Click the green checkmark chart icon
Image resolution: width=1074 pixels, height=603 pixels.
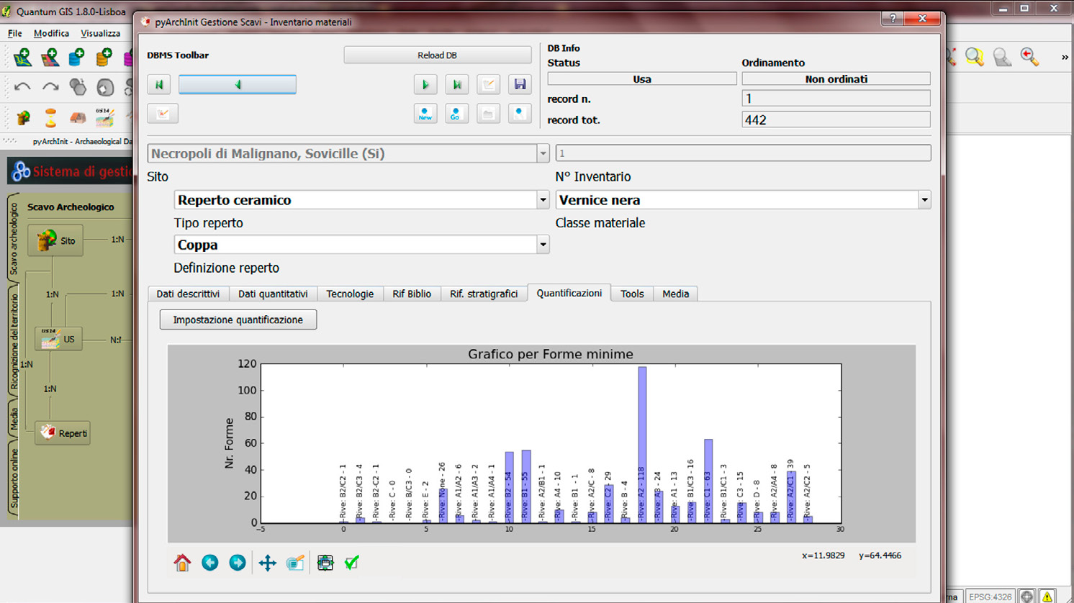(x=351, y=563)
